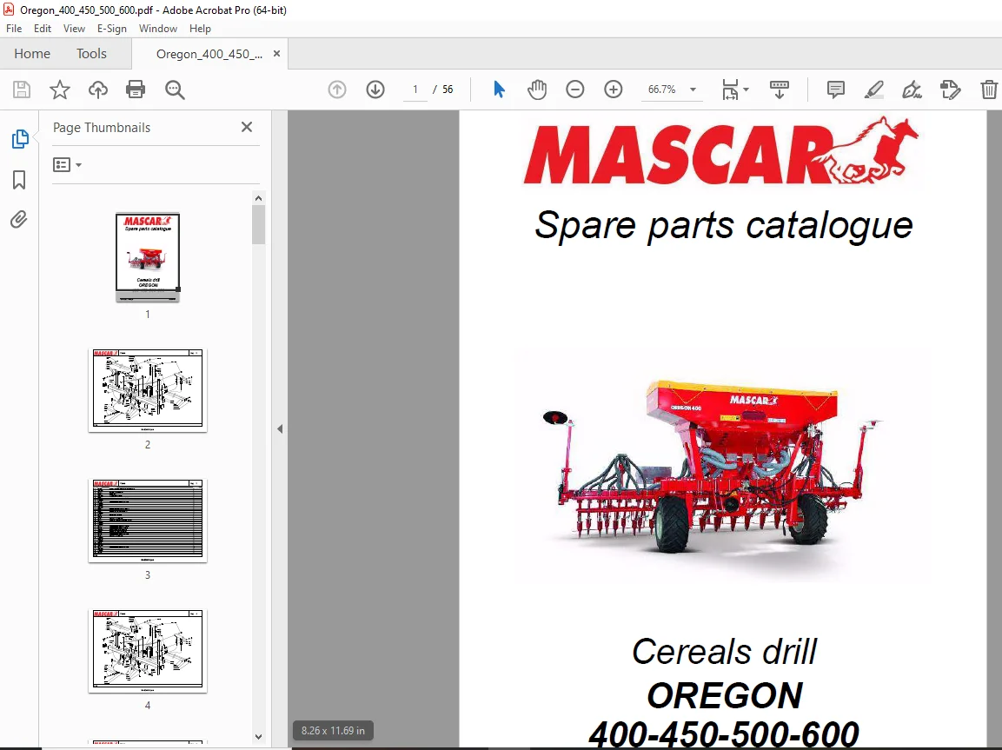Click the scrolling mode keyboard icon
1002x750 pixels.
(x=779, y=90)
